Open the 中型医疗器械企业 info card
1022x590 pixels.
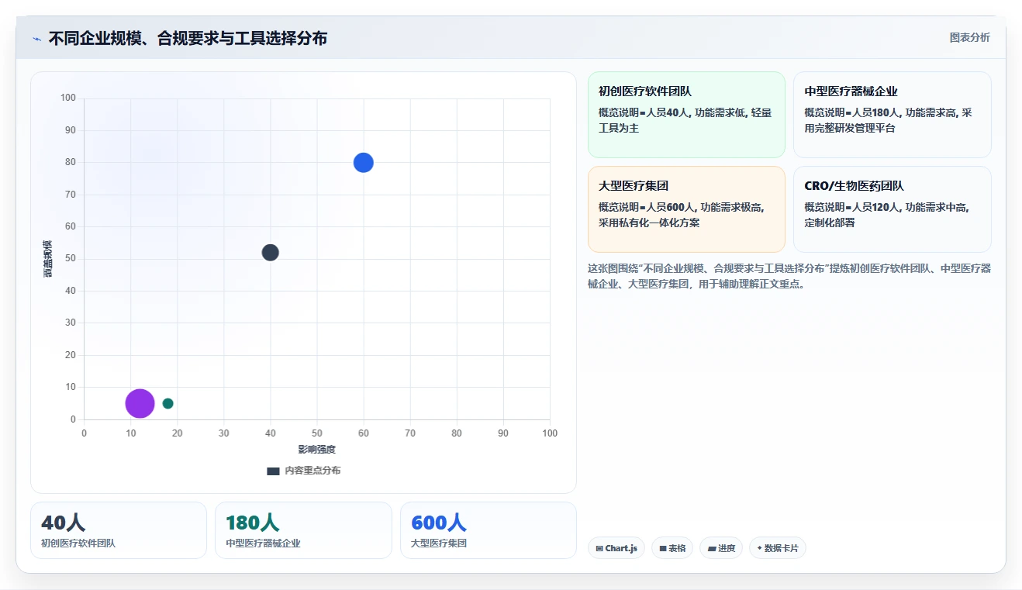click(x=892, y=115)
